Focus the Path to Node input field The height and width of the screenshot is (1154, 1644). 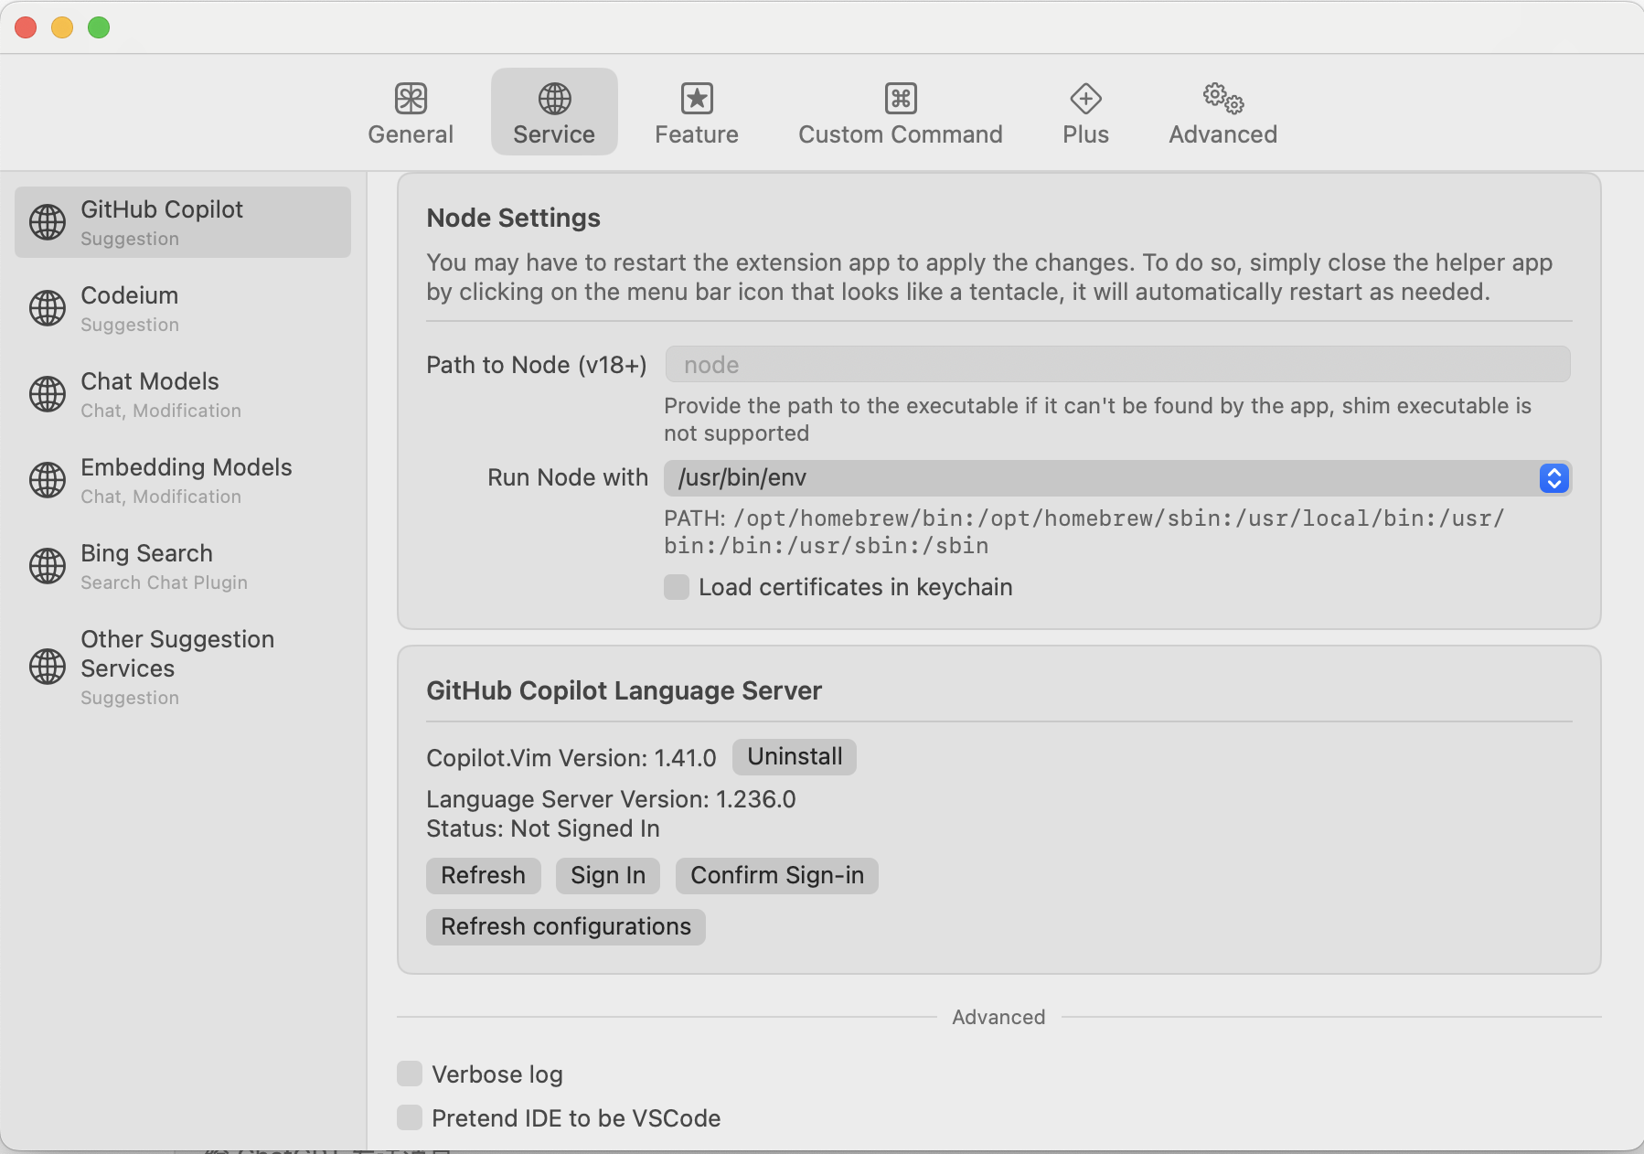(1117, 364)
